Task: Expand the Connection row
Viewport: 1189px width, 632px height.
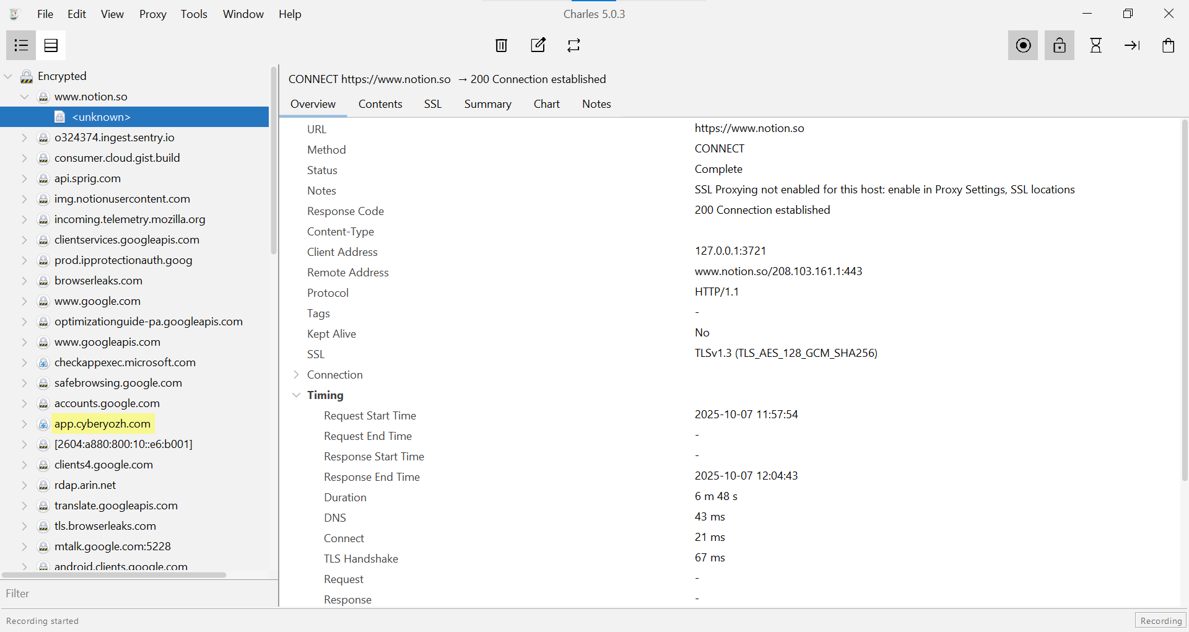Action: [297, 375]
